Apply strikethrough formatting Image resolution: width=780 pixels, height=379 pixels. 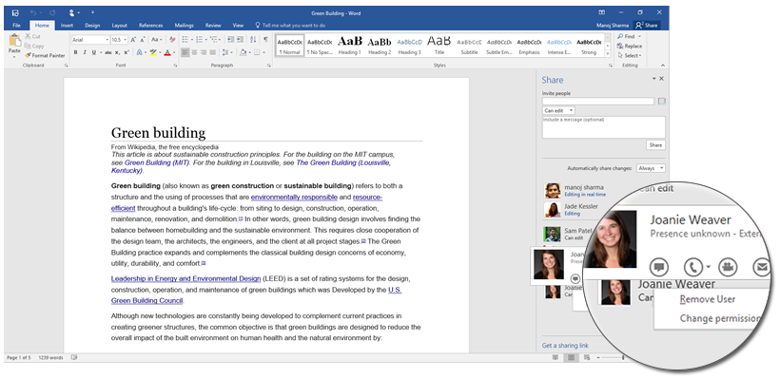[107, 52]
